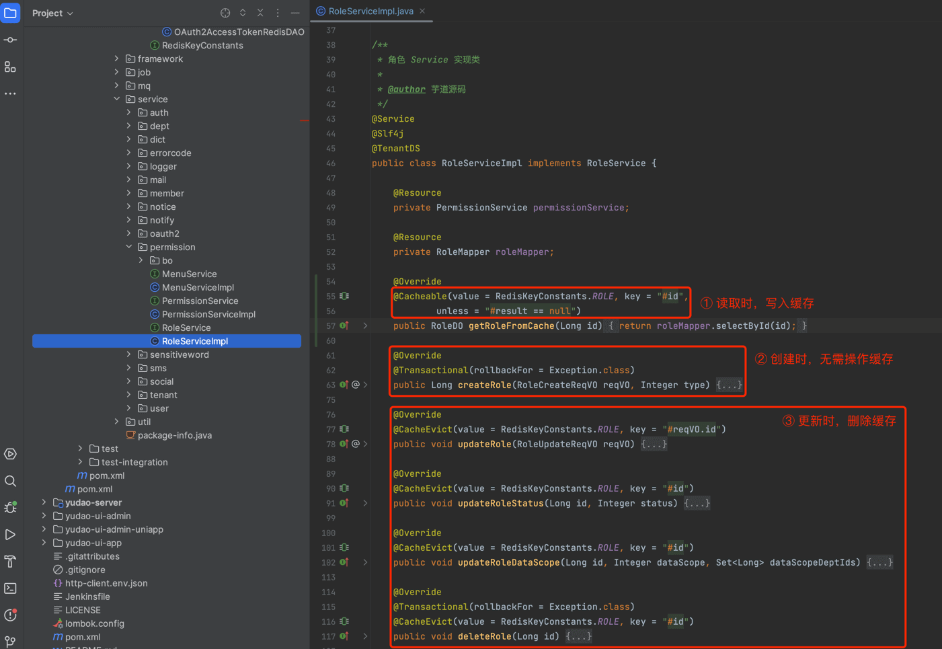The height and width of the screenshot is (649, 942).
Task: Open the Project tool window icon
Action: coord(10,13)
